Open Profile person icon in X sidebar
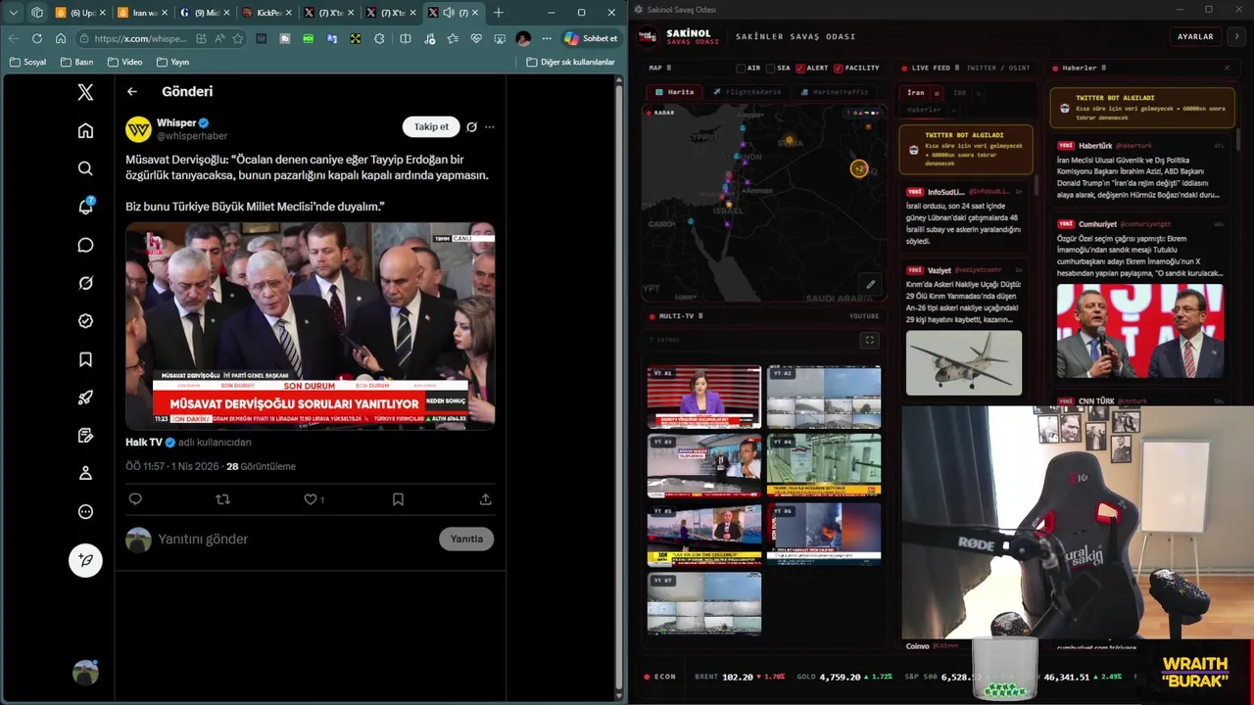 pos(85,473)
